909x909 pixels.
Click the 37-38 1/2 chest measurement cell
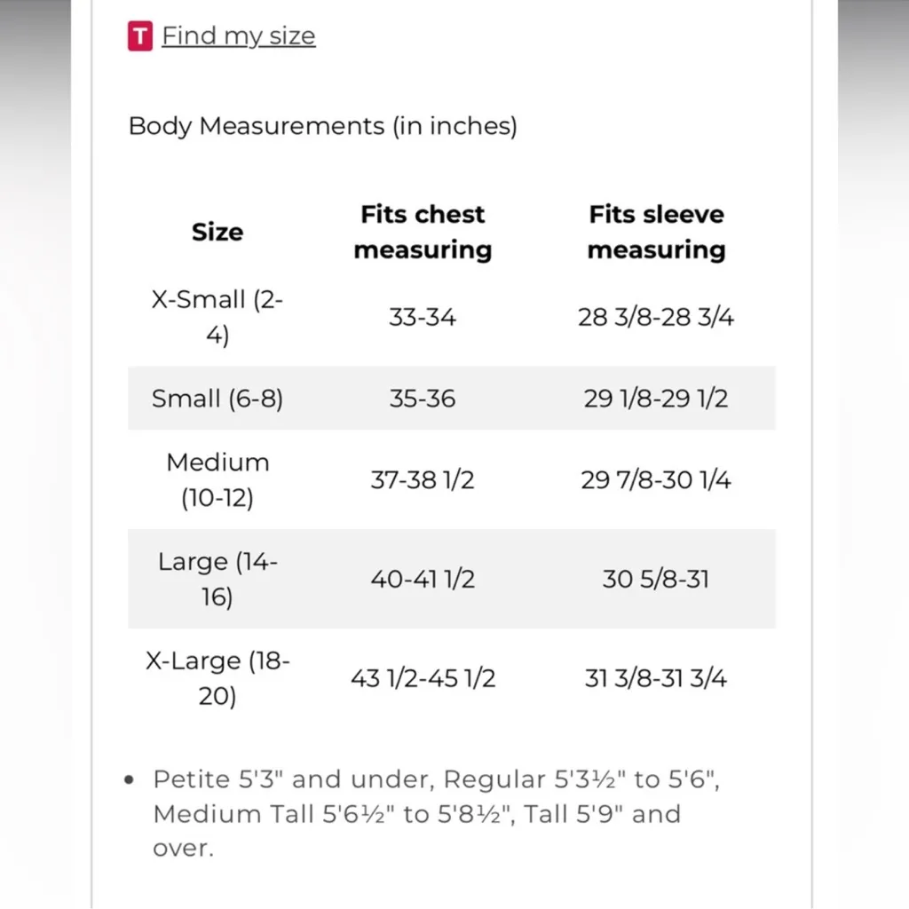(x=423, y=480)
